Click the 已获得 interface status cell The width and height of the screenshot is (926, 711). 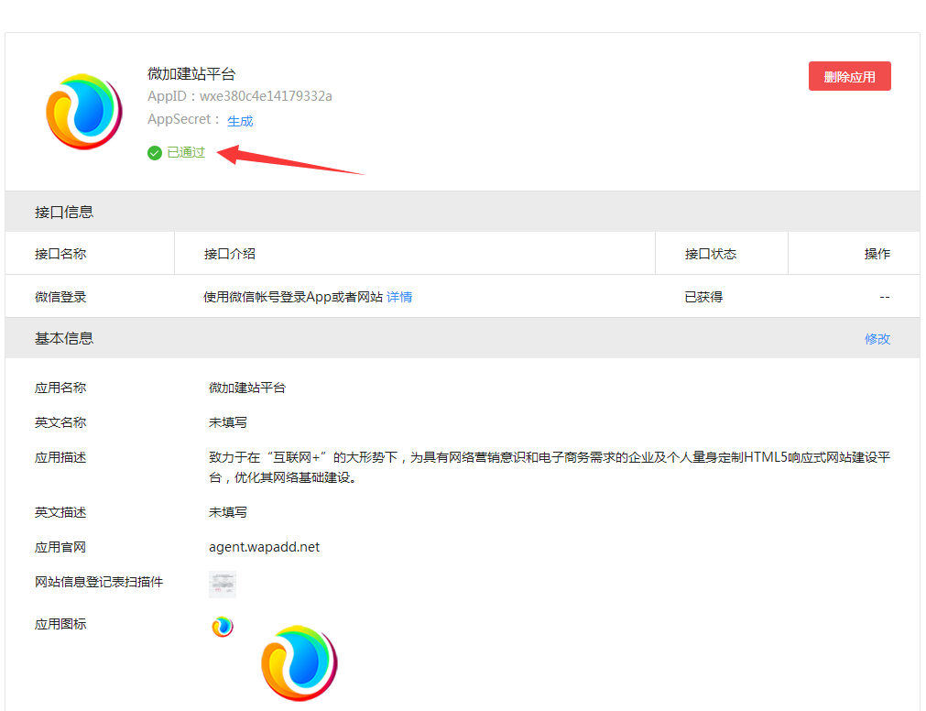pyautogui.click(x=703, y=297)
